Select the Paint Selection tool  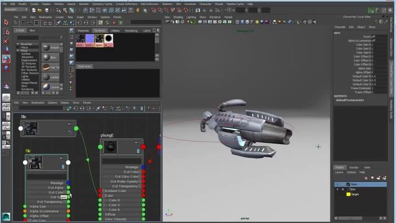tap(6, 41)
